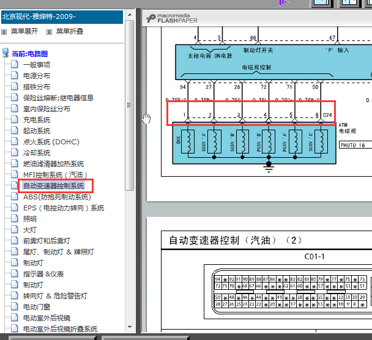The image size is (372, 340).
Task: Click the computer icon beside 当前:电路图
Action: (x=6, y=53)
